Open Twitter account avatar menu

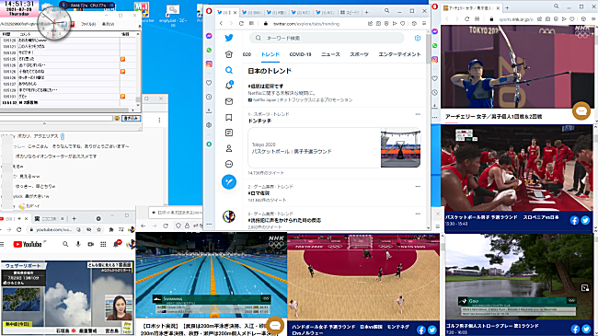(229, 216)
